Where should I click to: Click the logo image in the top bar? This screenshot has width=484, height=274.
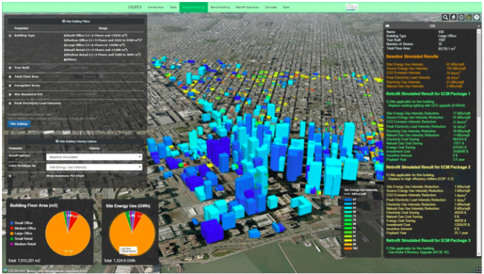[x=351, y=7]
